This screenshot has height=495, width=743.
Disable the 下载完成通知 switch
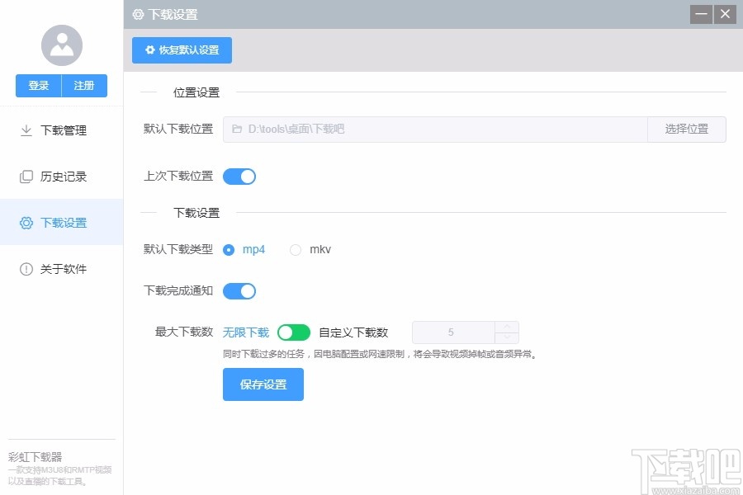pos(239,290)
